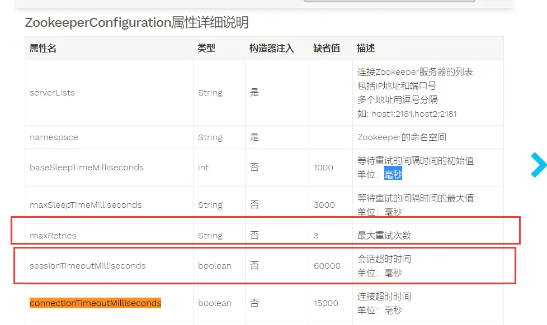Click the 类型 column header
The width and height of the screenshot is (547, 325).
coord(206,48)
